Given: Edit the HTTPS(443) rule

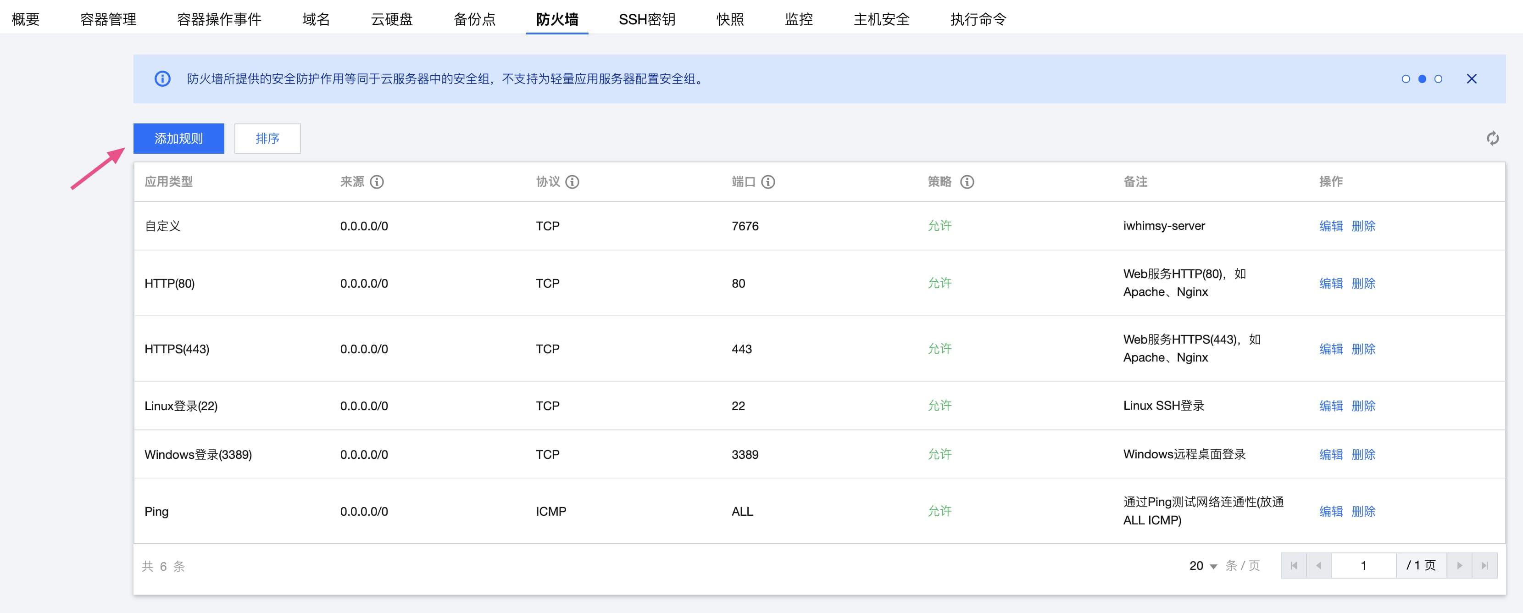Looking at the screenshot, I should click(x=1331, y=349).
